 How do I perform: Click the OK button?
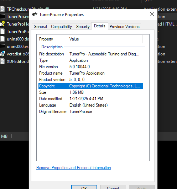84,187
